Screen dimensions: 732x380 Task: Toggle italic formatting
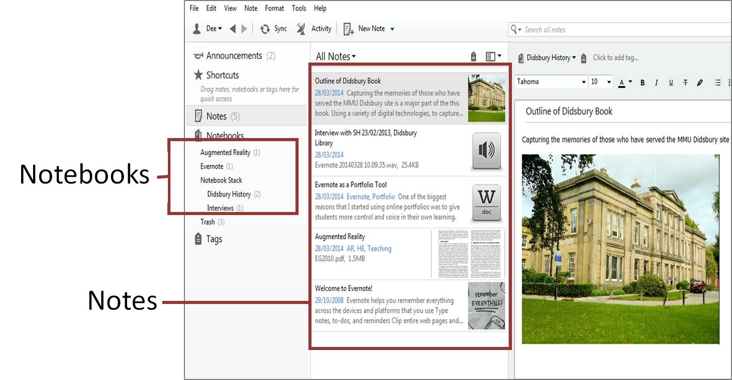pyautogui.click(x=656, y=82)
